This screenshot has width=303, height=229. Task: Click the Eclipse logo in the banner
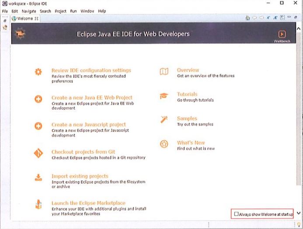[x=20, y=33]
